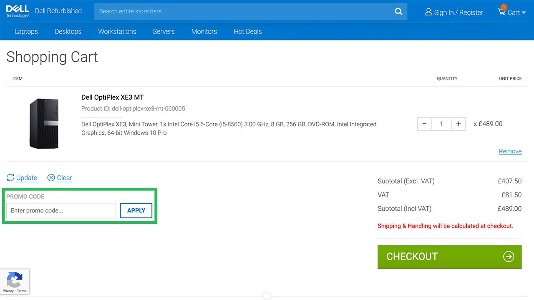The width and height of the screenshot is (534, 300).
Task: Open the Hot Deals menu
Action: pyautogui.click(x=248, y=32)
